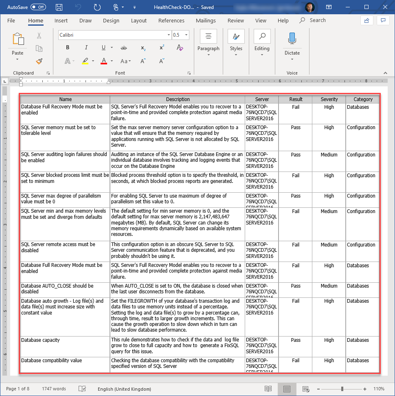Toggle Superscript formatting
Image resolution: width=395 pixels, height=396 pixels.
coord(162,47)
